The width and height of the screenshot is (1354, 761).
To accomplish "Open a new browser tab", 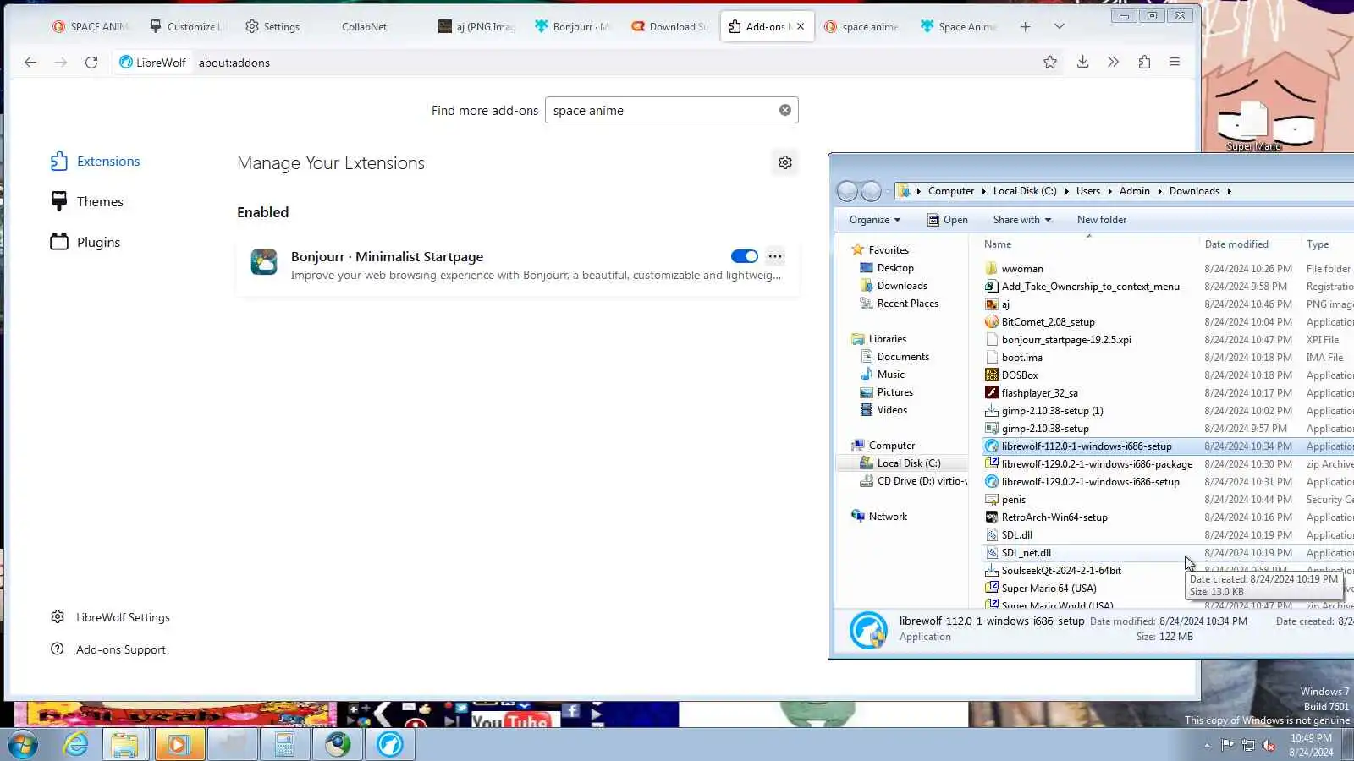I will 1025,26.
